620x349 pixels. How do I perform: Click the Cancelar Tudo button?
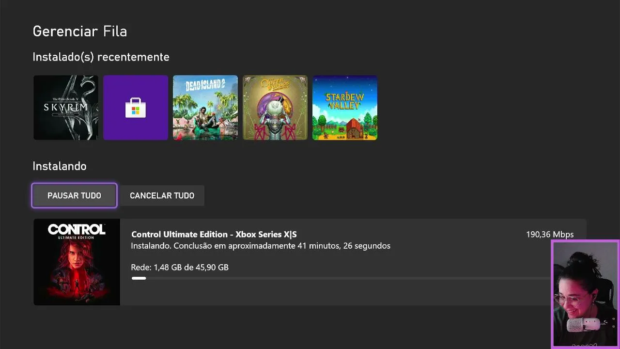coord(162,195)
